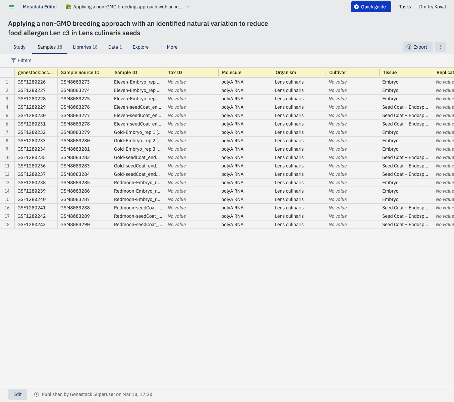Select the Samples 18 tab
The image size is (454, 402).
click(x=50, y=47)
